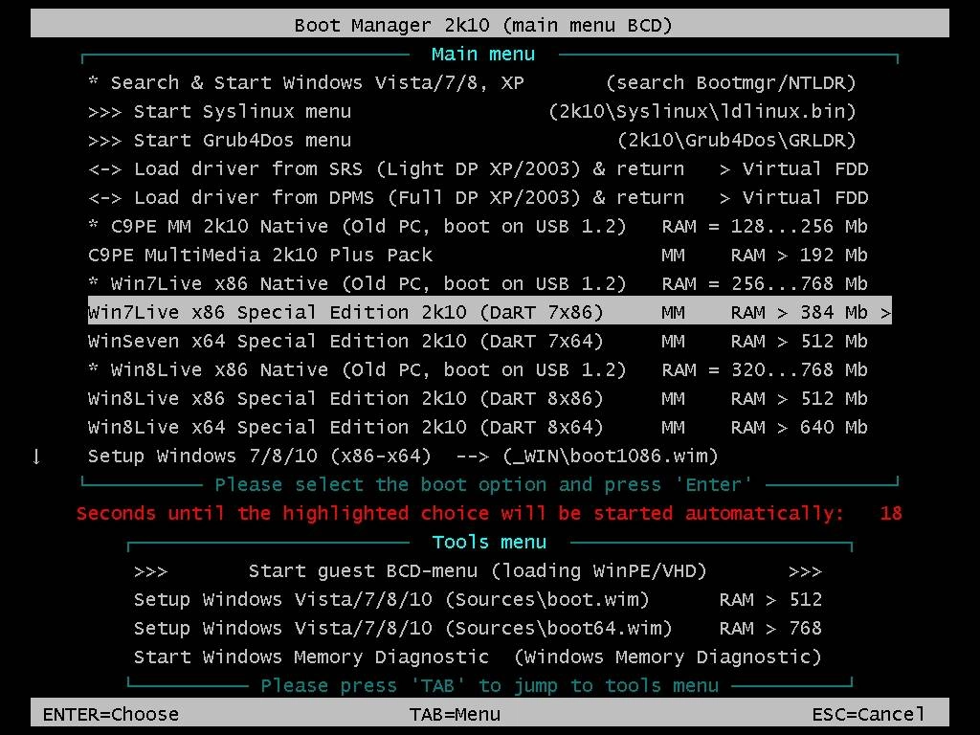Click red 'Seconds until the highlighted choice' message
This screenshot has height=735, width=980.
coord(460,513)
